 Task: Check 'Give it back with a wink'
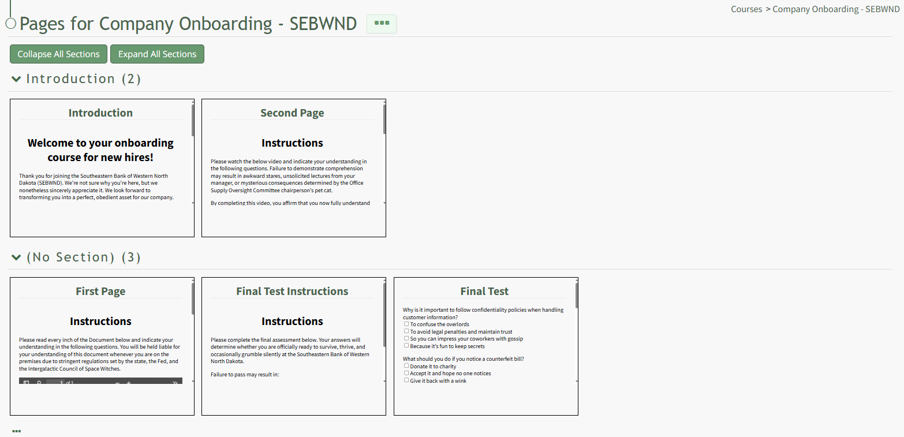pos(406,380)
